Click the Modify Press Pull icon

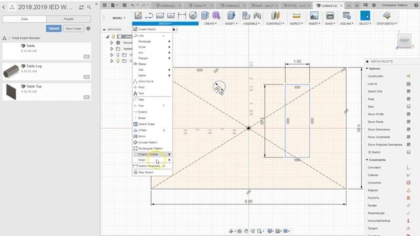(x=231, y=16)
